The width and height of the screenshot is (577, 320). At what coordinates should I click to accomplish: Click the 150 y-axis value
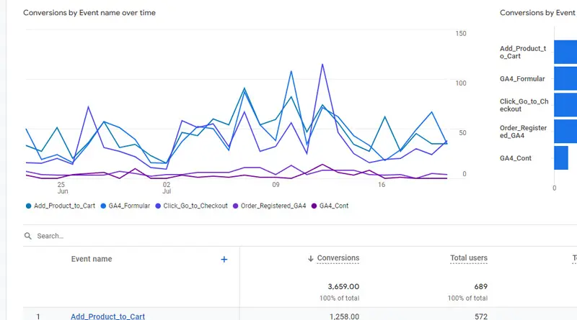[461, 33]
